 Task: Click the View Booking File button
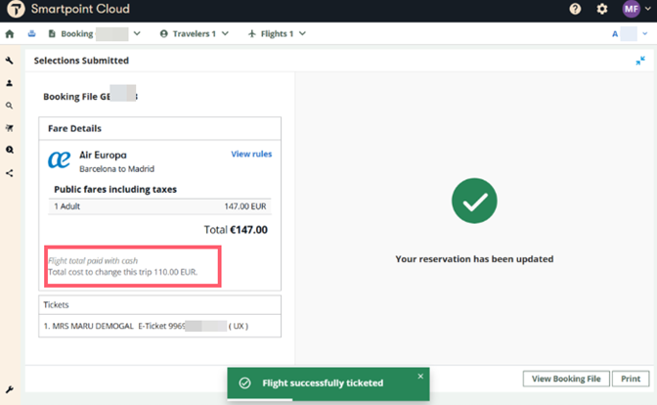567,379
